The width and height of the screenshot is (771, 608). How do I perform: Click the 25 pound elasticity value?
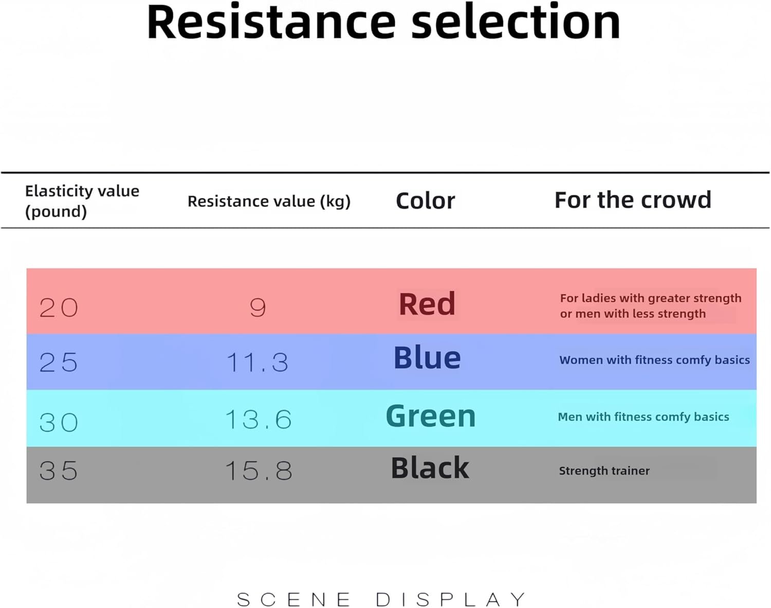pyautogui.click(x=59, y=362)
